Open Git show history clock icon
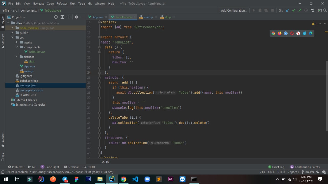Screen dimensions: 328x184 (306, 10)
